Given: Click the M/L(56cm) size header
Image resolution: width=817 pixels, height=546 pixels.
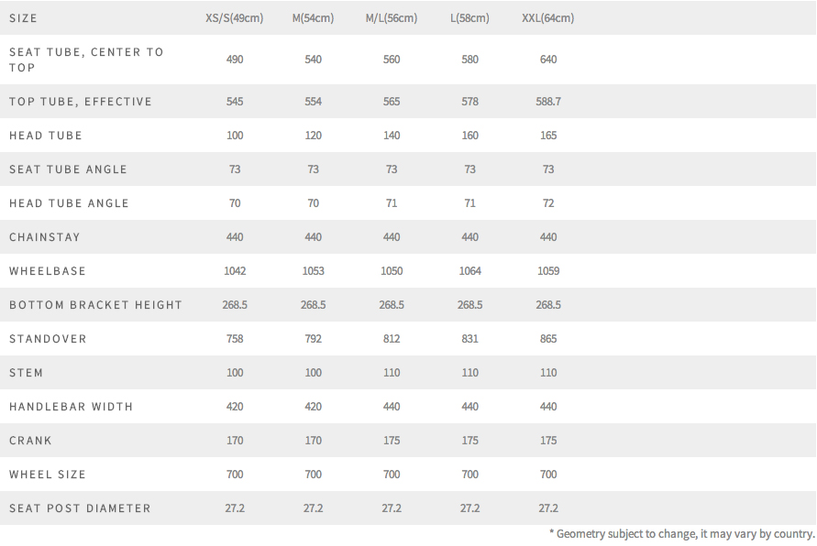Looking at the screenshot, I should (x=392, y=18).
